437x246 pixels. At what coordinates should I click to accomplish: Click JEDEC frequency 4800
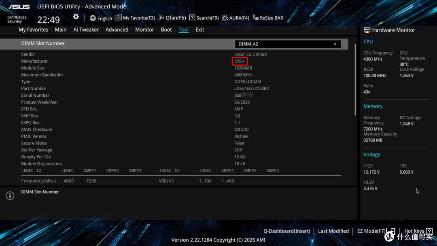[68, 181]
